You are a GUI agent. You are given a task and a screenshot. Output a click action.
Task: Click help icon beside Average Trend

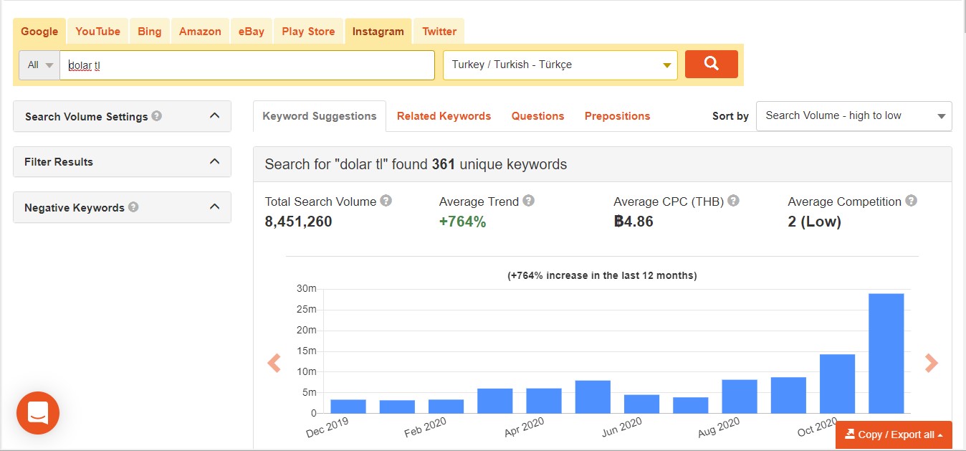(x=529, y=201)
